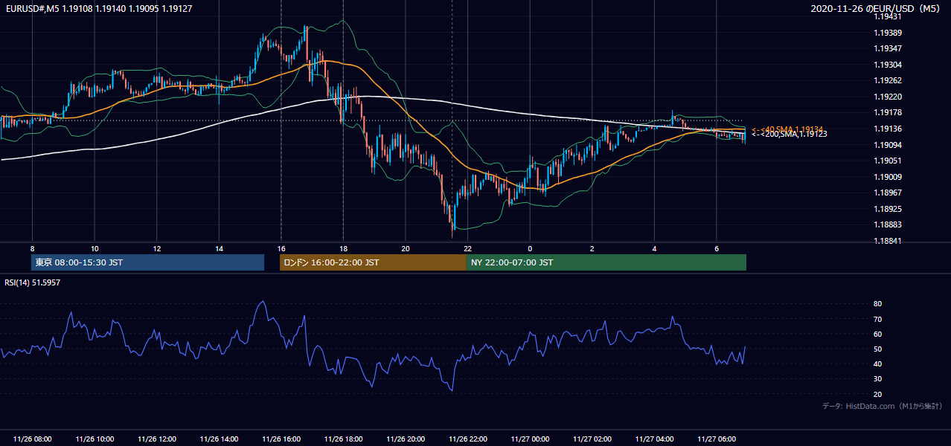951x446 pixels.
Task: Click RSI scale level 60
Action: tap(878, 334)
